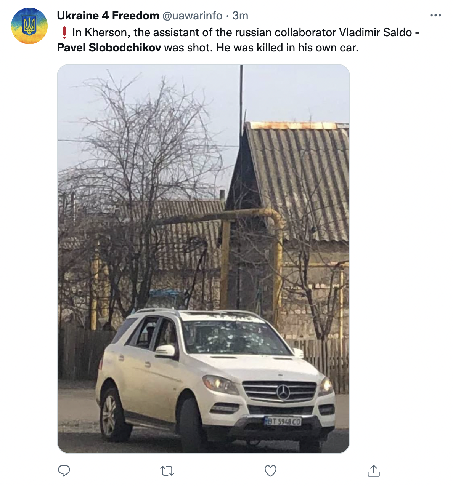The height and width of the screenshot is (486, 453).
Task: Click the car license plate in photo
Action: point(283,421)
